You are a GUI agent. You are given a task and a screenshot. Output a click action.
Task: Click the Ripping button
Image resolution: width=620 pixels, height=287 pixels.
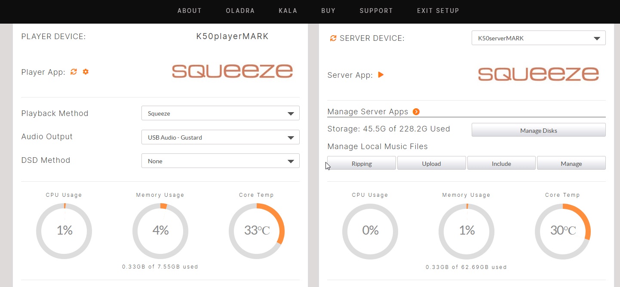point(362,163)
